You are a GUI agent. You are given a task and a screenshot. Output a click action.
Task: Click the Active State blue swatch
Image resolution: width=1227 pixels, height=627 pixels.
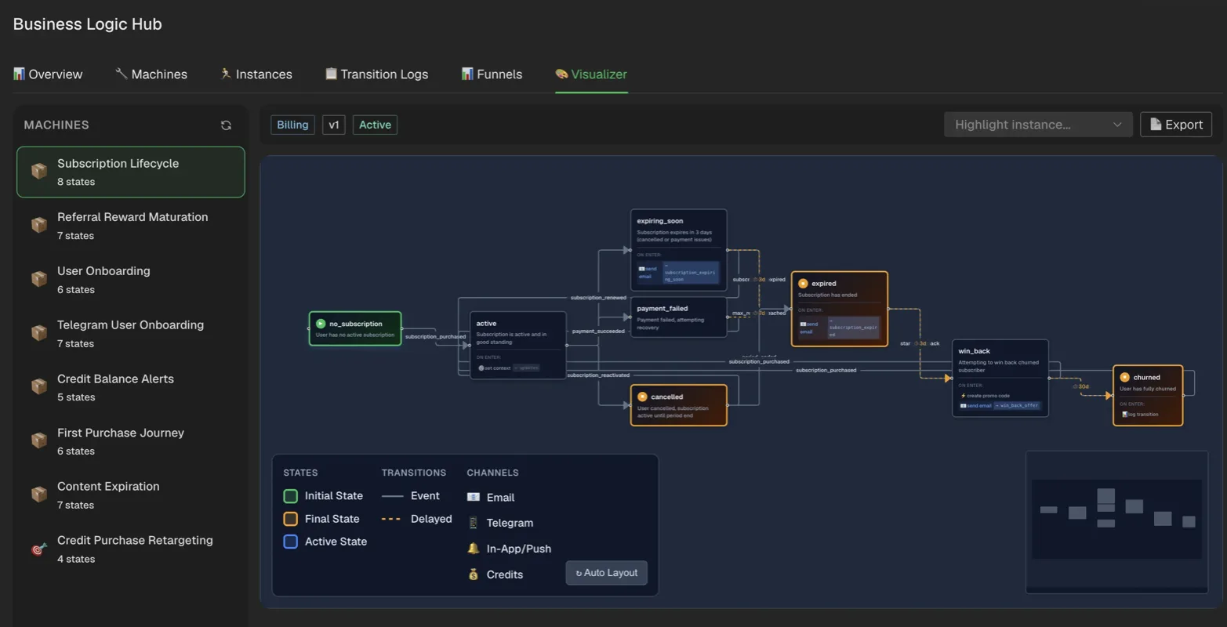[290, 542]
